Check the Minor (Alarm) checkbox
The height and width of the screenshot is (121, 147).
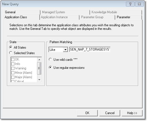click(13, 73)
